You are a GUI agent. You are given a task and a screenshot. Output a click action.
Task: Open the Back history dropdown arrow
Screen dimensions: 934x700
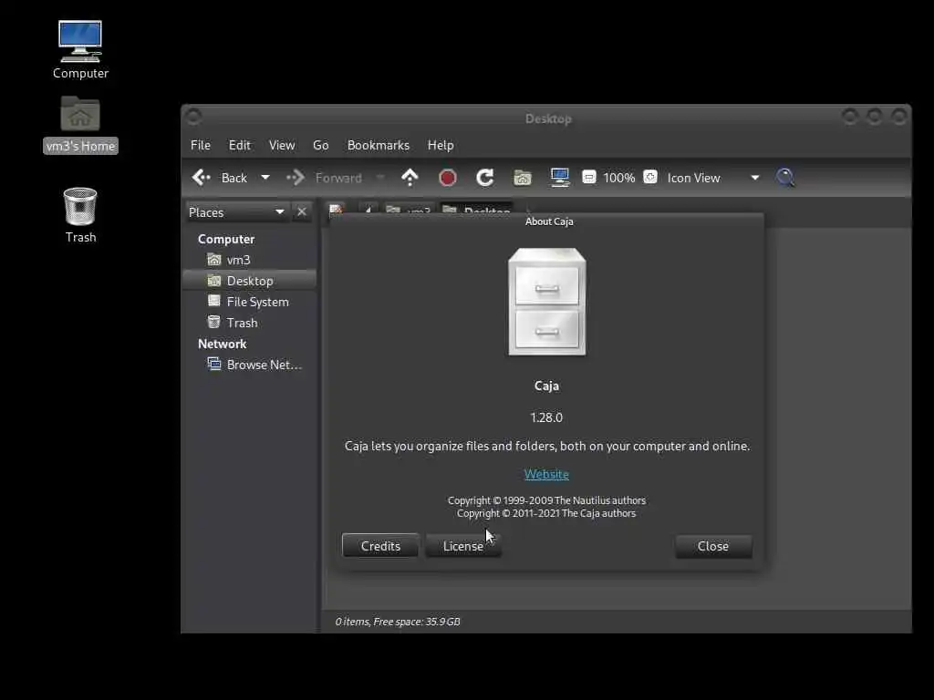(x=265, y=178)
